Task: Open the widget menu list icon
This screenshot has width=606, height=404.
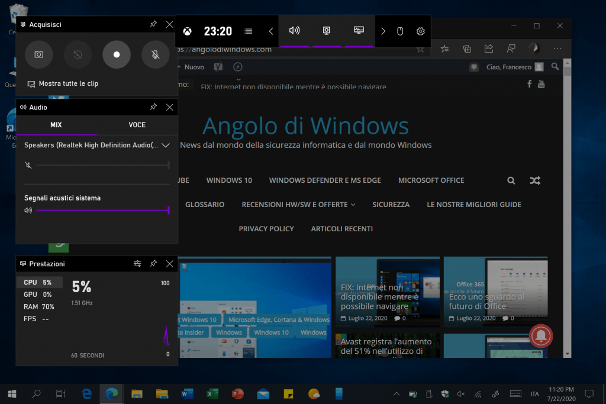Action: 248,31
